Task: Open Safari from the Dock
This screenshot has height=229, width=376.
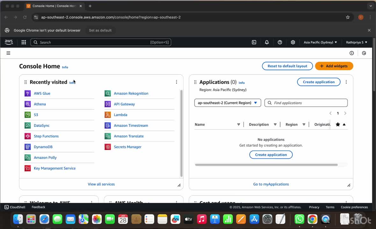Action: point(44,219)
